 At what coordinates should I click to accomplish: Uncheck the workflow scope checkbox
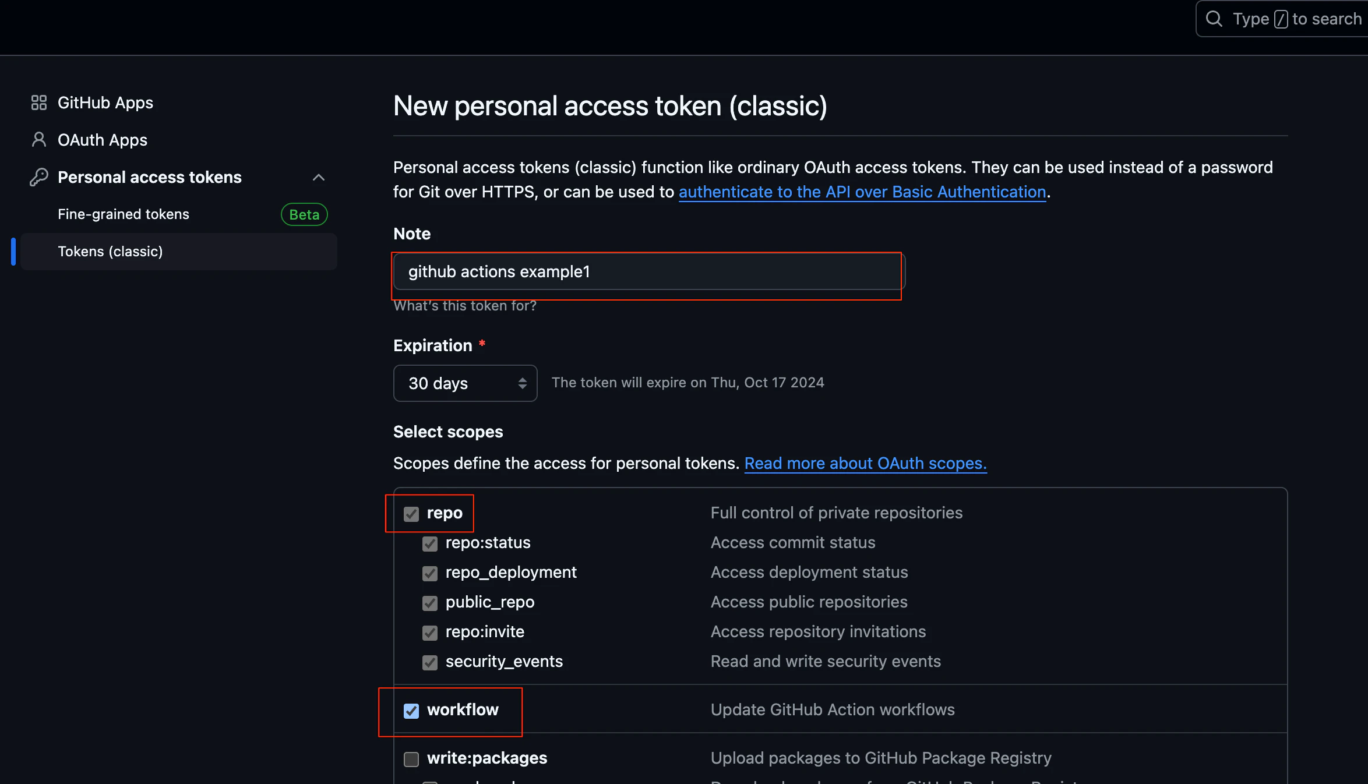[411, 711]
